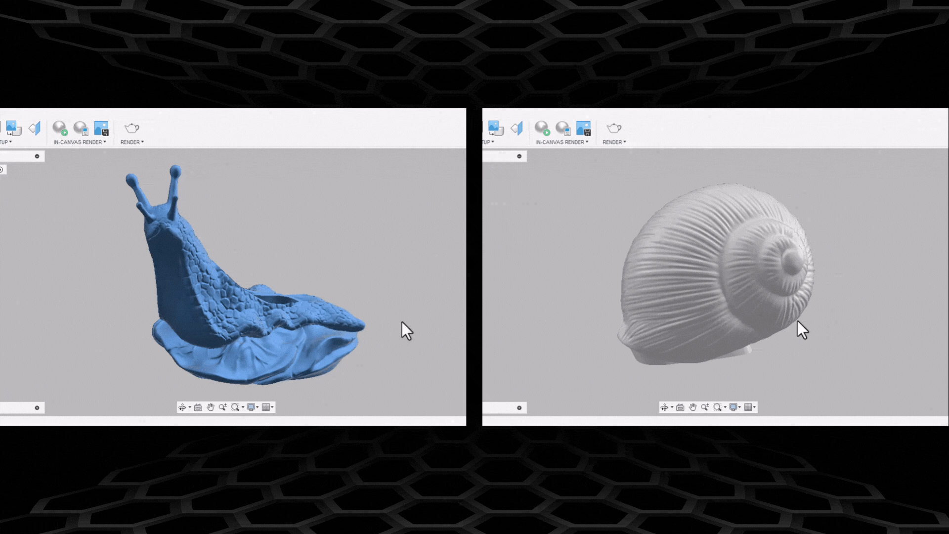Click the teapot render icon in left window
This screenshot has height=534, width=949.
pyautogui.click(x=131, y=129)
